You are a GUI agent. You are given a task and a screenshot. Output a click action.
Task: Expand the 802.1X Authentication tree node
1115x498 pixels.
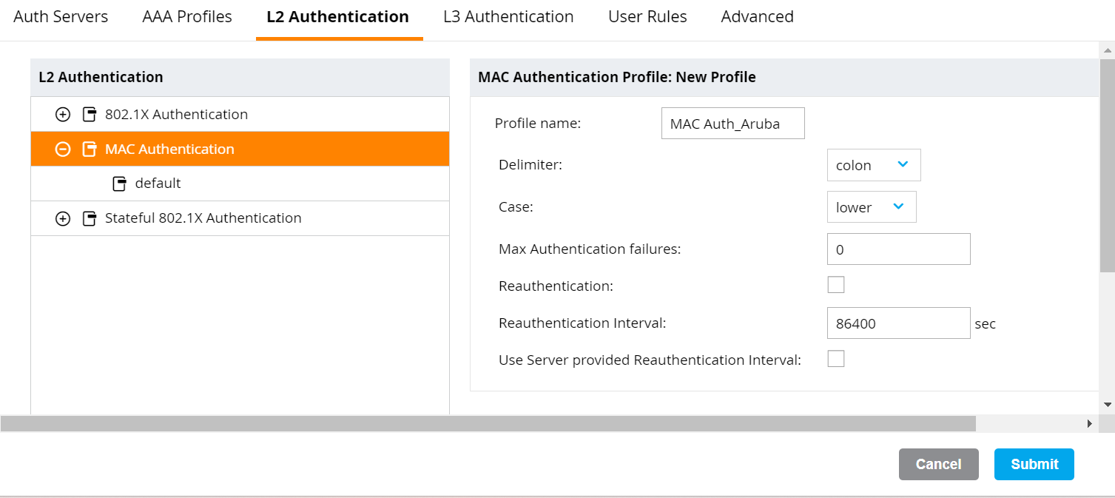tap(63, 114)
